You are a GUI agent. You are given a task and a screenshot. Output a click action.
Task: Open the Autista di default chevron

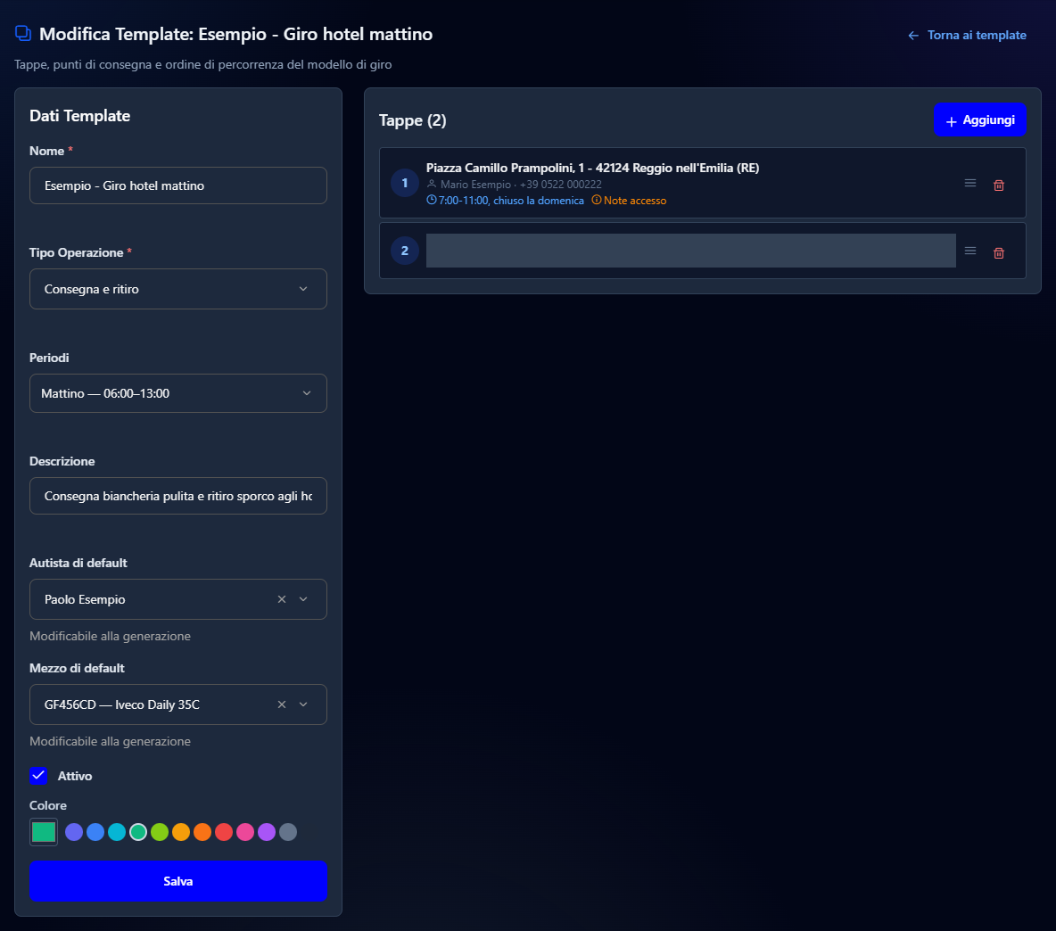point(303,599)
